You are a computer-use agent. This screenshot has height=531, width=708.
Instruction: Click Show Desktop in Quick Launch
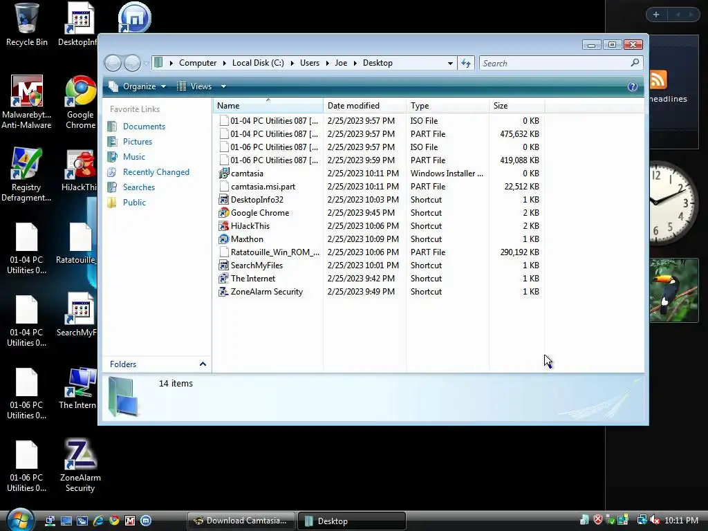point(66,521)
